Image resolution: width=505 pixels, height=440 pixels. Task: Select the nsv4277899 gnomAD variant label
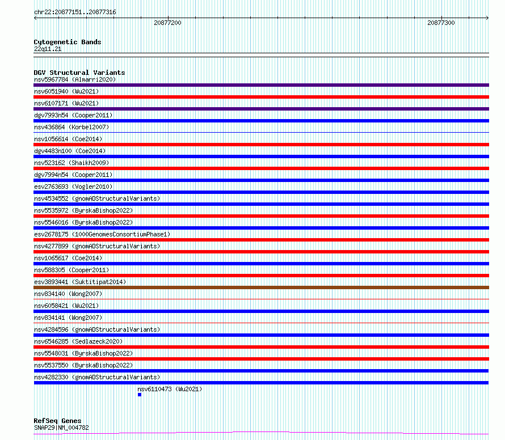click(x=97, y=246)
